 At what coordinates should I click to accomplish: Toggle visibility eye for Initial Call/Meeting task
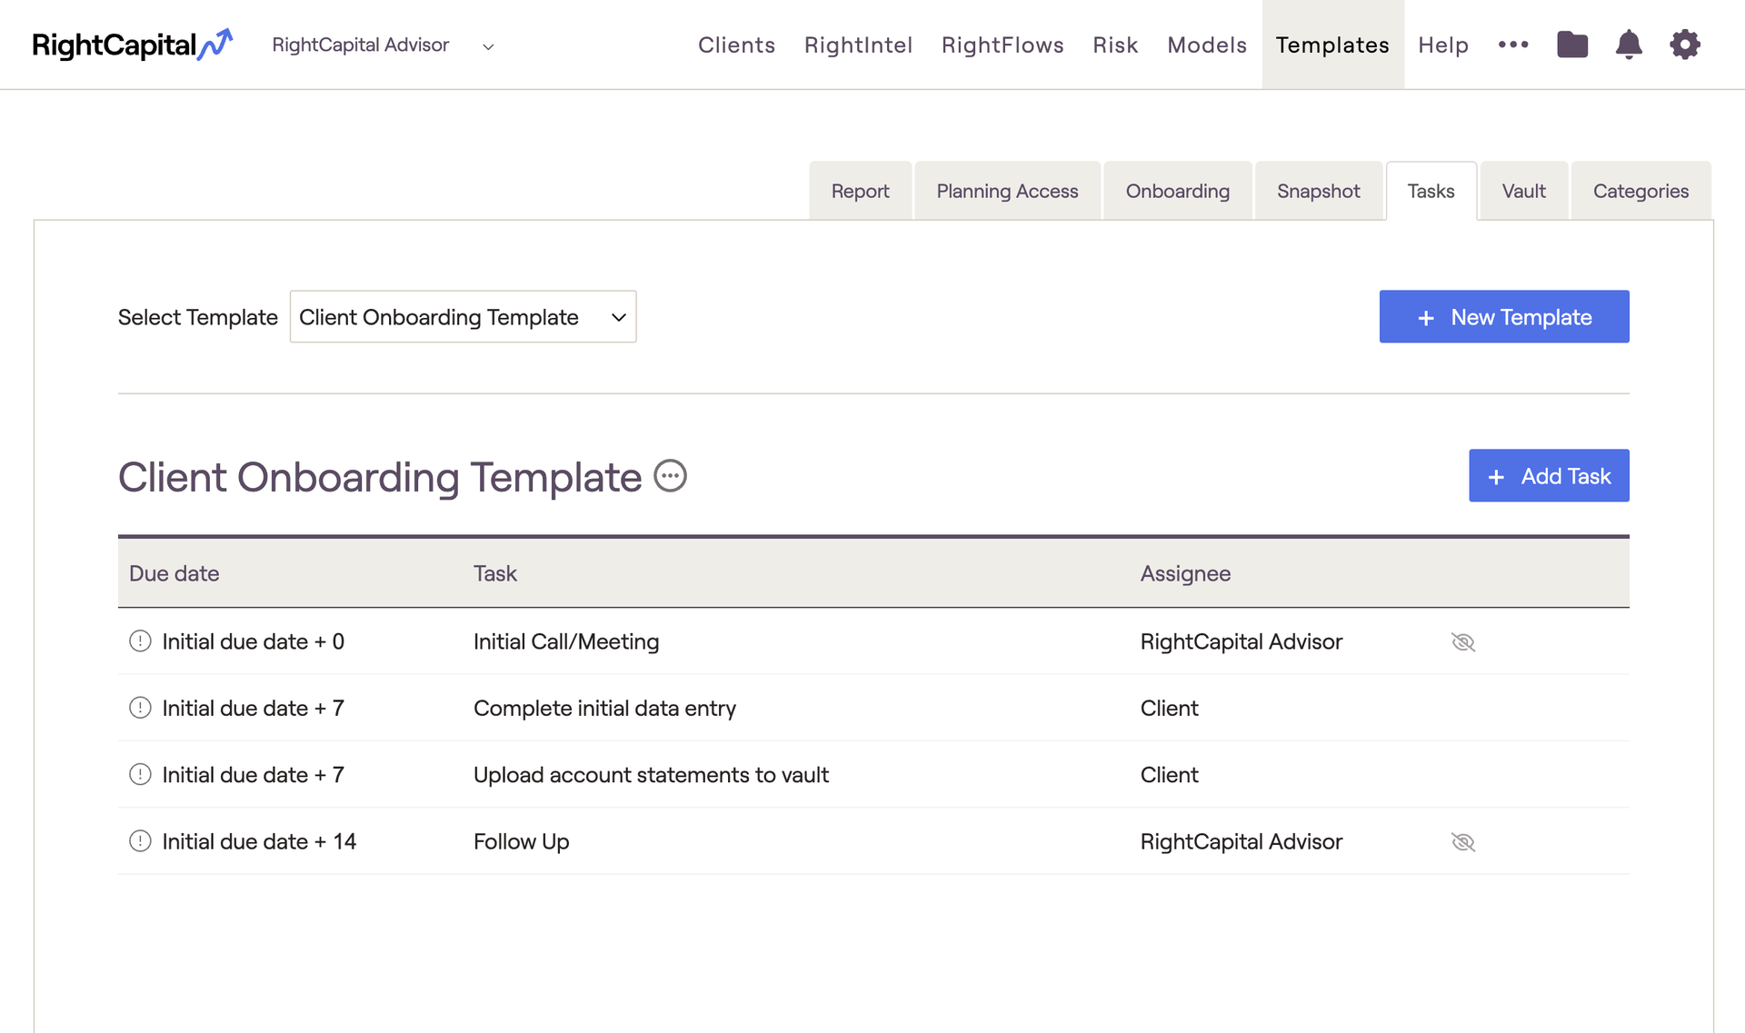[1463, 642]
